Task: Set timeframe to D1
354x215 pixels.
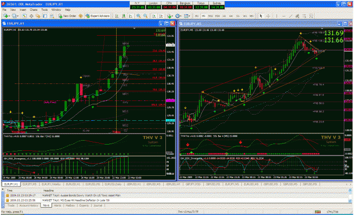Action: coord(238,16)
